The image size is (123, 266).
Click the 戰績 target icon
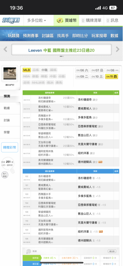point(28,251)
